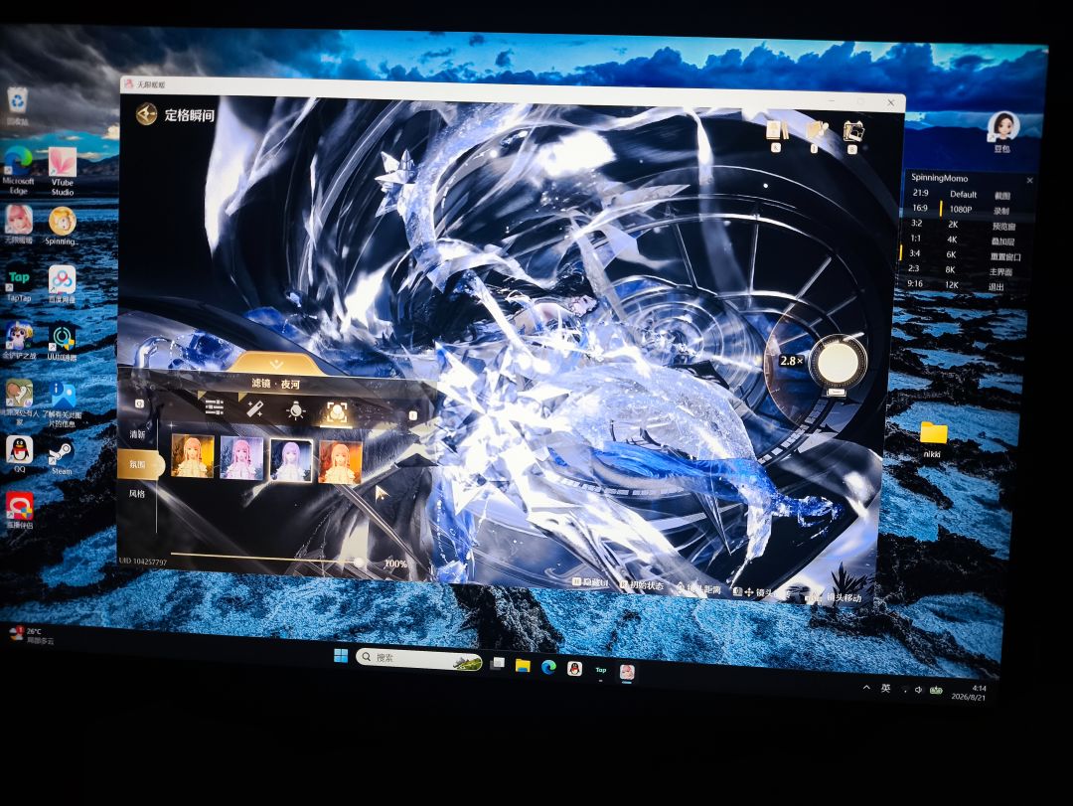Select 3:4 ratio in SpinningMomo
Image resolution: width=1073 pixels, height=806 pixels.
click(x=915, y=253)
